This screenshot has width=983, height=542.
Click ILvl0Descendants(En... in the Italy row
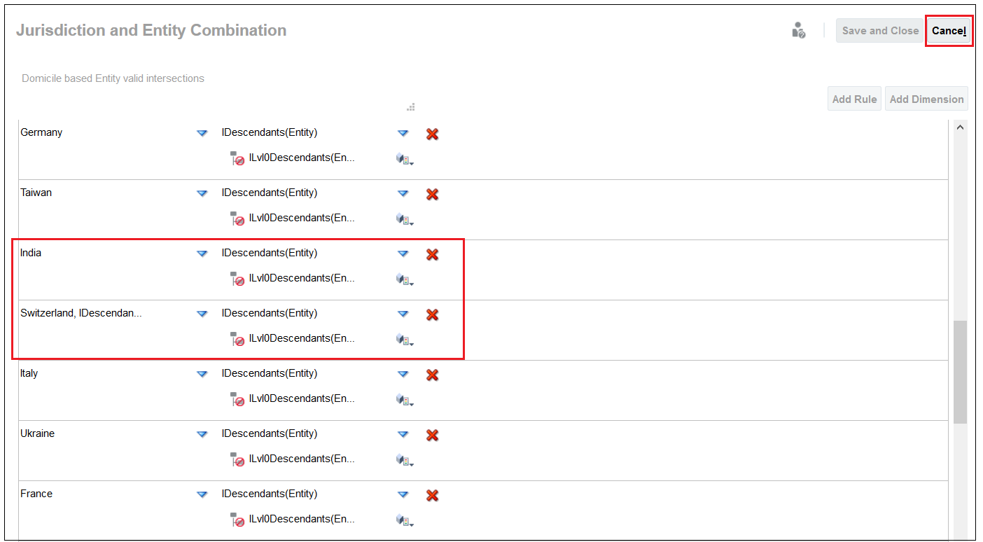point(302,398)
